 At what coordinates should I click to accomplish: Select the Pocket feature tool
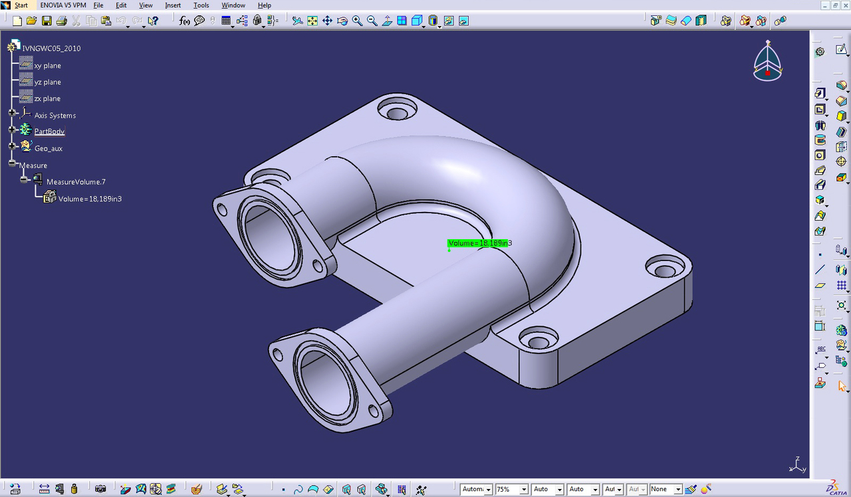[819, 109]
